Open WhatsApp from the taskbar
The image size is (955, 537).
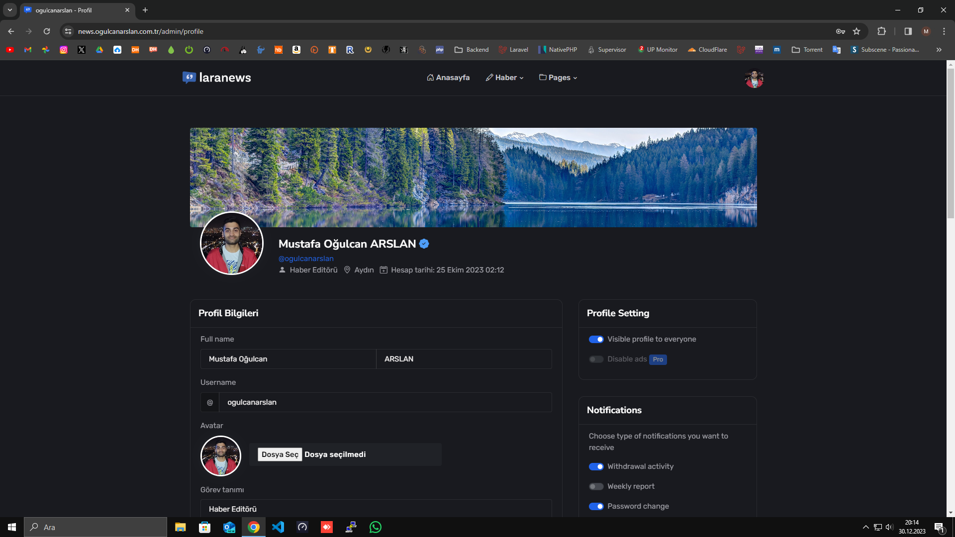[376, 527]
